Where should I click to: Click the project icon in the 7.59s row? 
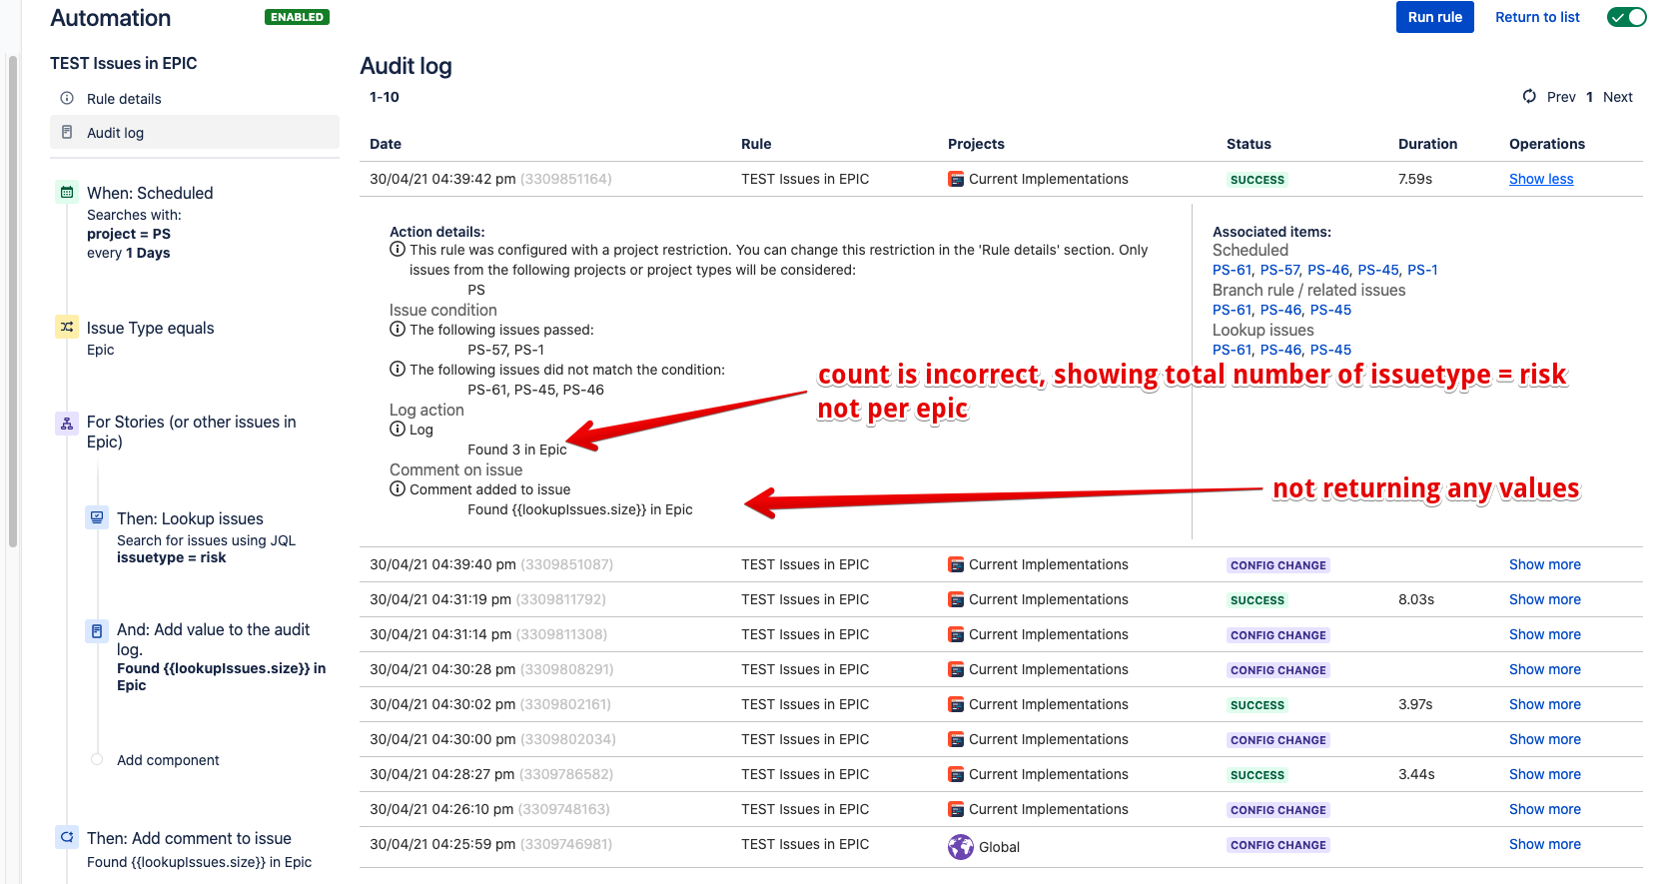(956, 180)
